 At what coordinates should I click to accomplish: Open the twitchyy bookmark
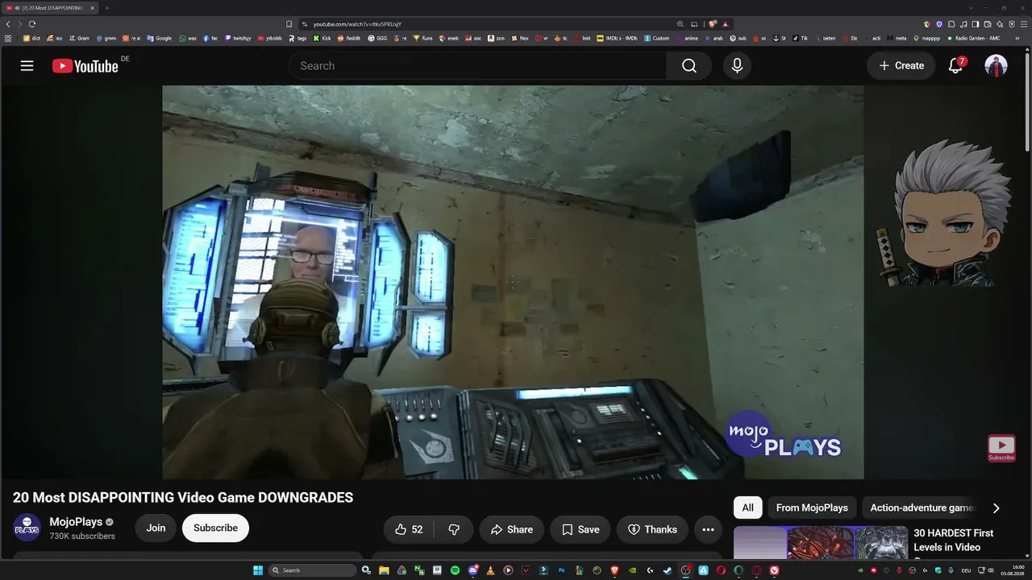click(238, 38)
